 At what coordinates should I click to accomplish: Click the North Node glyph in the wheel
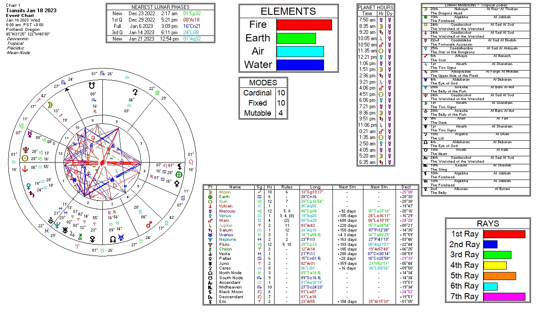click(113, 239)
